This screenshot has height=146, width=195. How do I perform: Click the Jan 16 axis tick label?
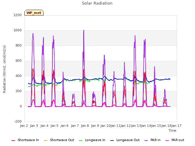coord(166,126)
